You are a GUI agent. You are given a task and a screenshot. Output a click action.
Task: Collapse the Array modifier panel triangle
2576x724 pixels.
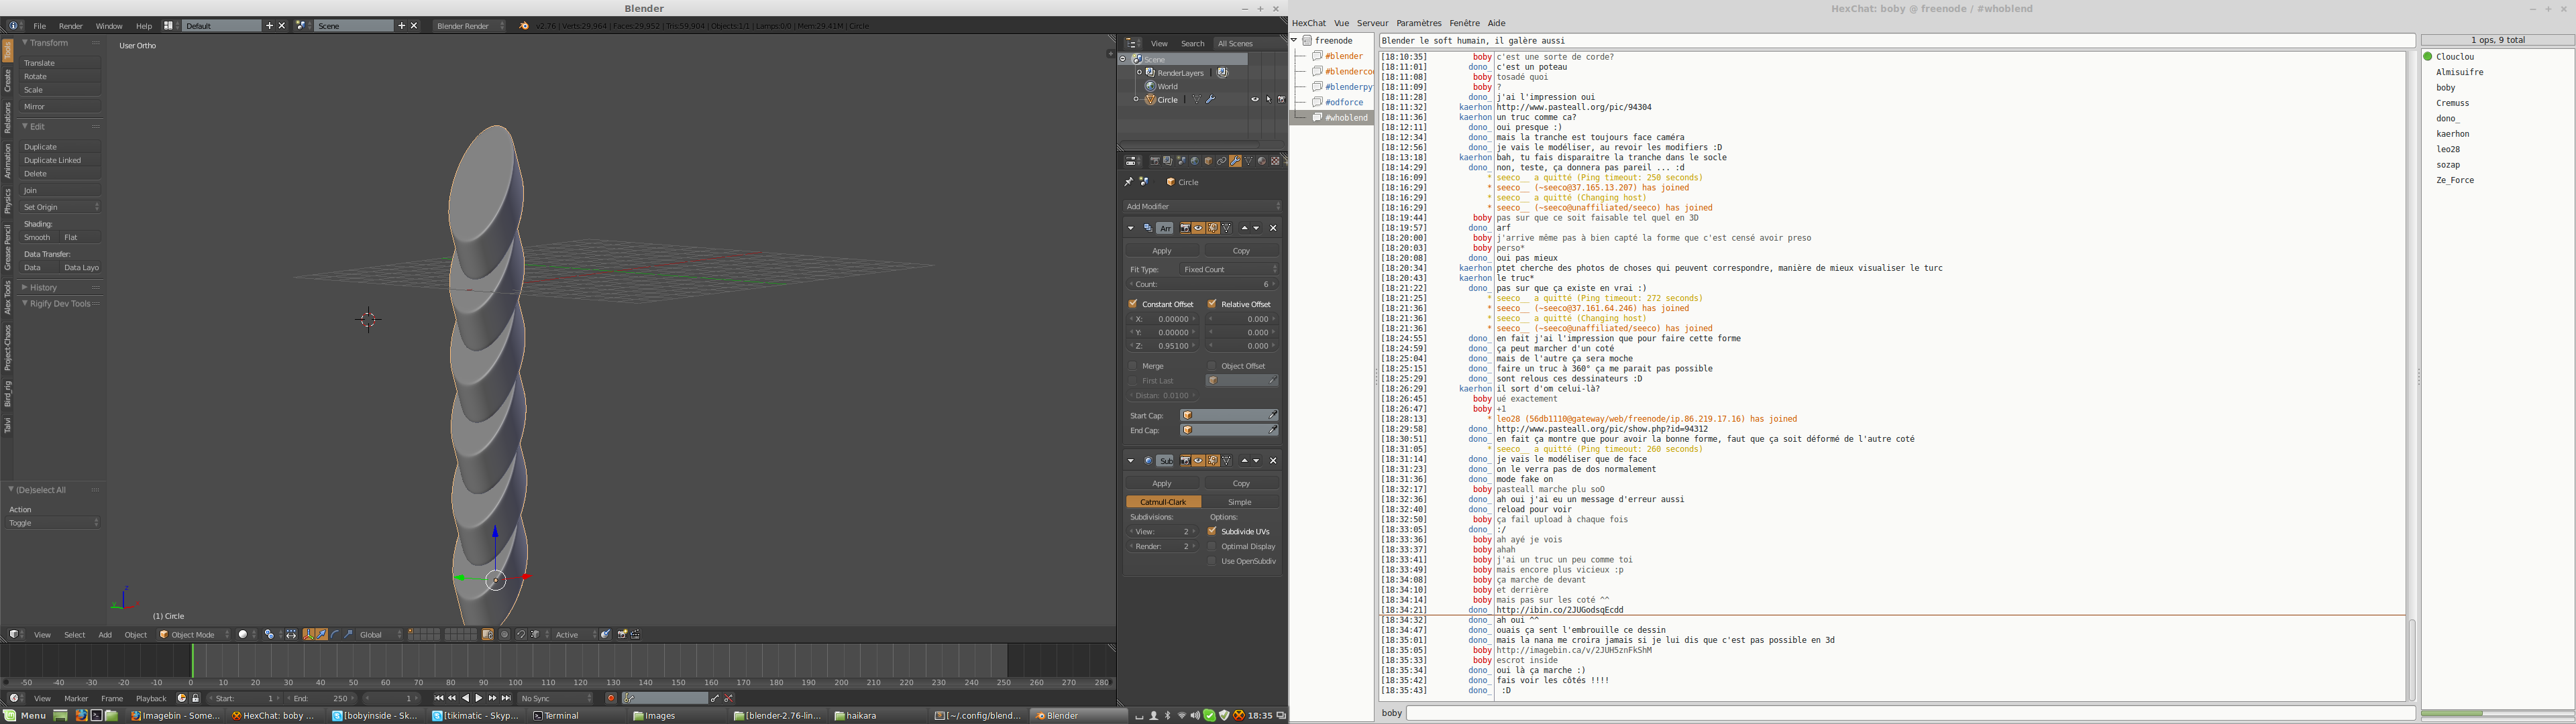click(1131, 228)
